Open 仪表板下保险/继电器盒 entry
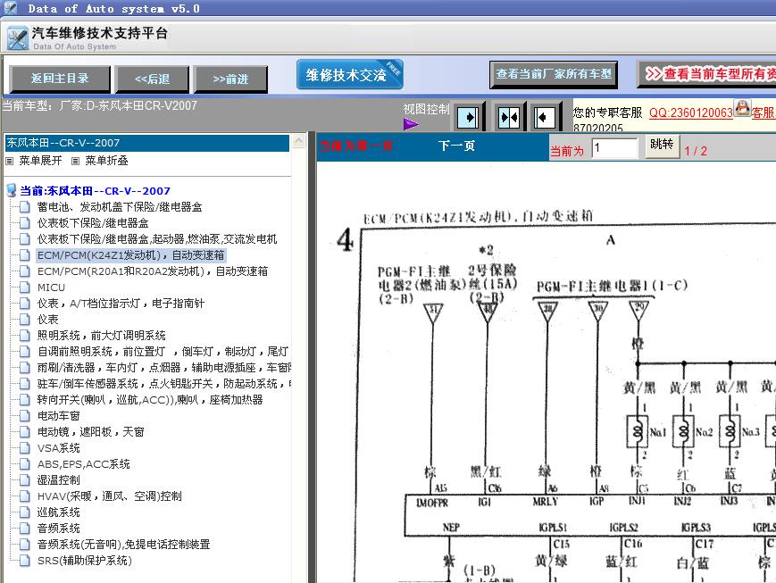776x583 pixels. click(x=93, y=223)
